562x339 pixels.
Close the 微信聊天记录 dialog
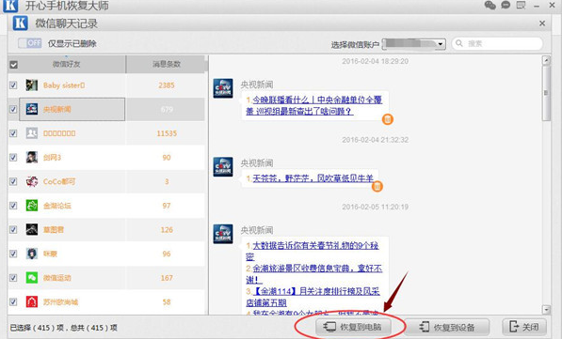(542, 23)
